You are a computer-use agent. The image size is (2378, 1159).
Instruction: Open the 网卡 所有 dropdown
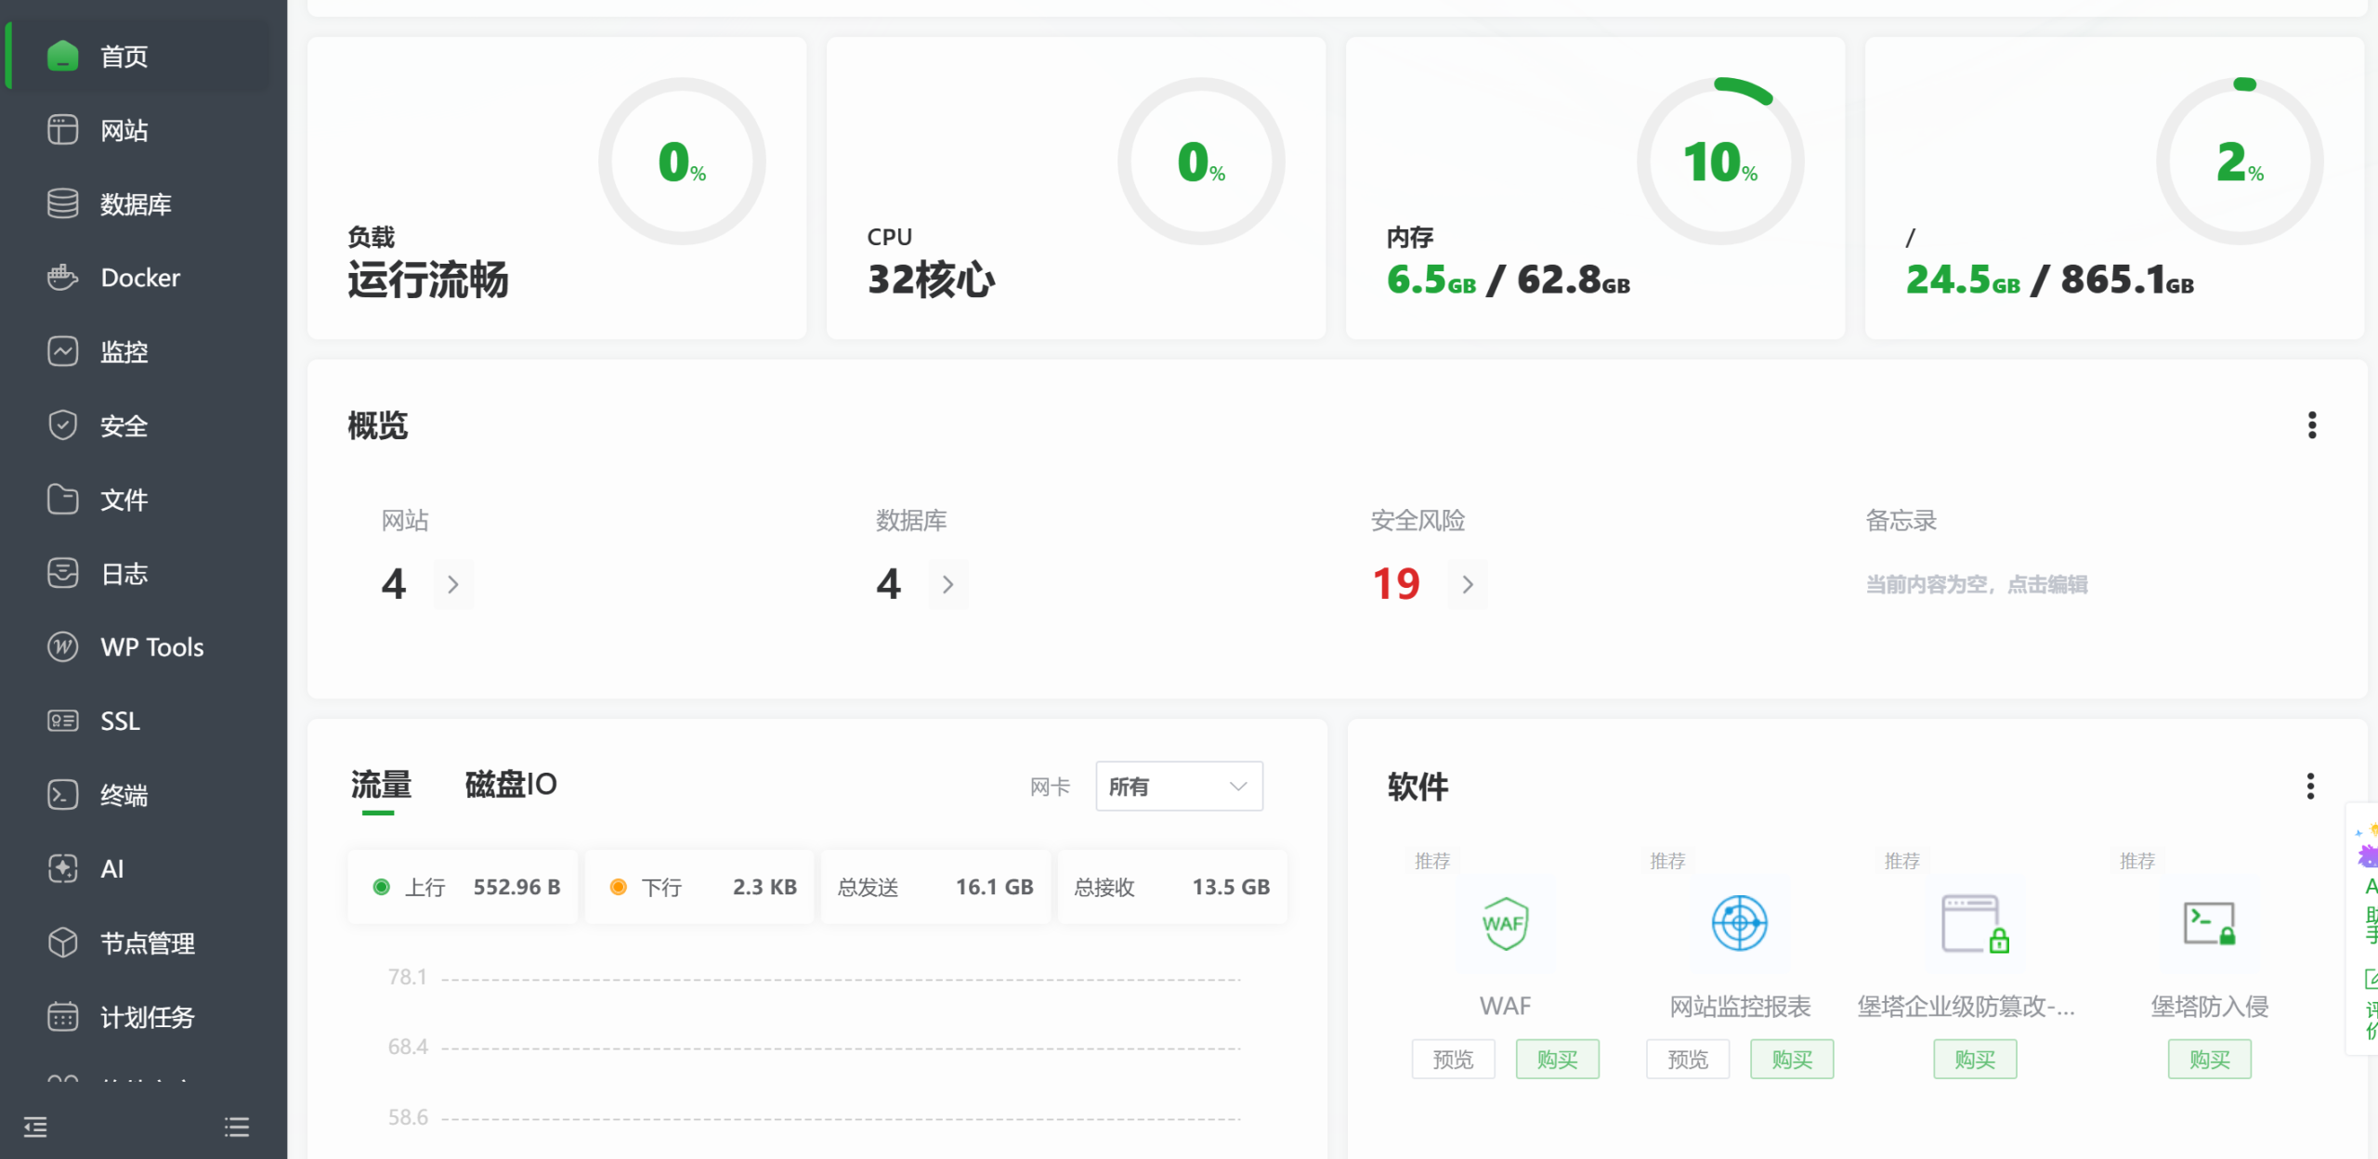coord(1179,787)
